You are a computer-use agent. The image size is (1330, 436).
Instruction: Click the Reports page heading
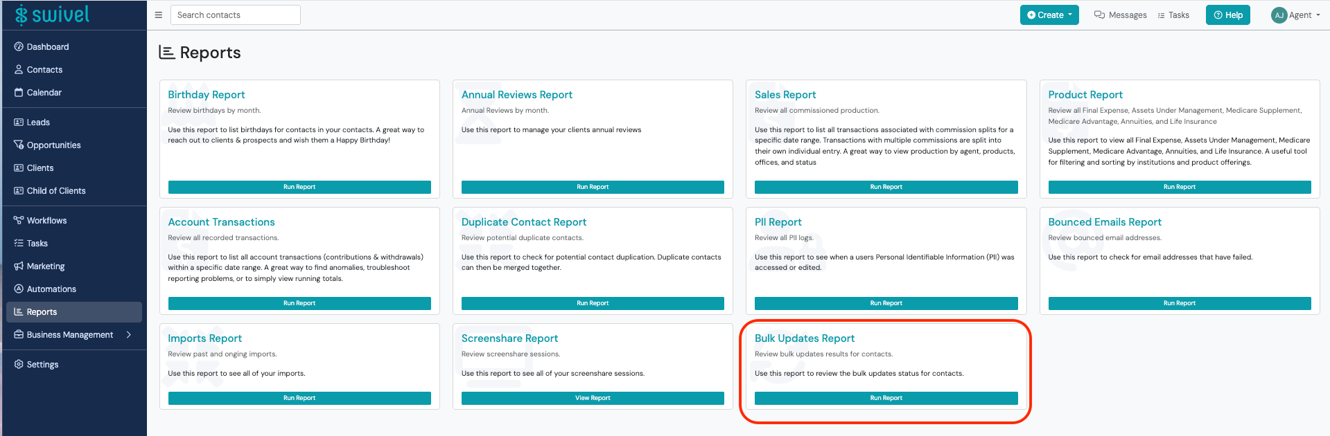point(210,53)
